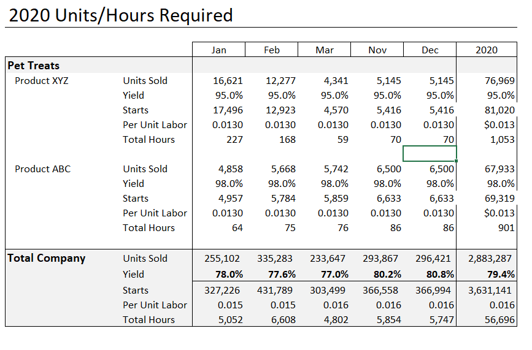
Task: Click the fill handle of selected cell
Action: 457,161
